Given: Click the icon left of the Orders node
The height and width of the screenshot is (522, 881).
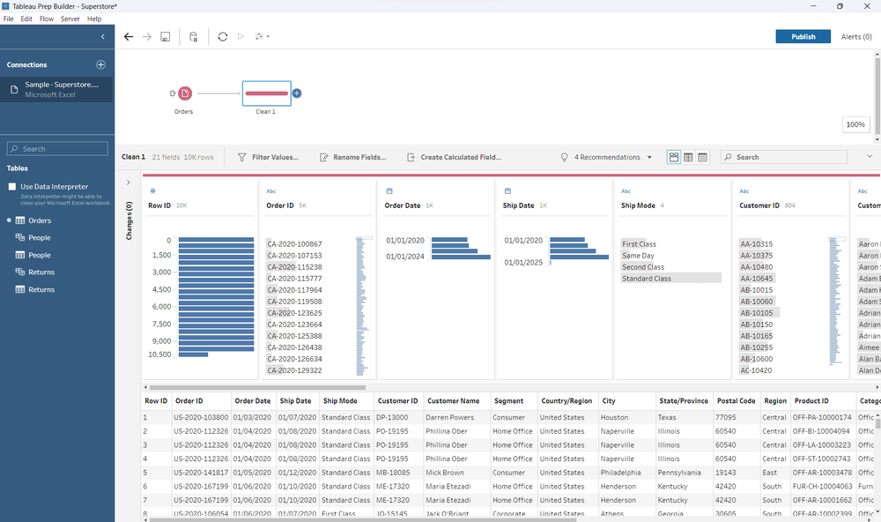Looking at the screenshot, I should pos(173,93).
